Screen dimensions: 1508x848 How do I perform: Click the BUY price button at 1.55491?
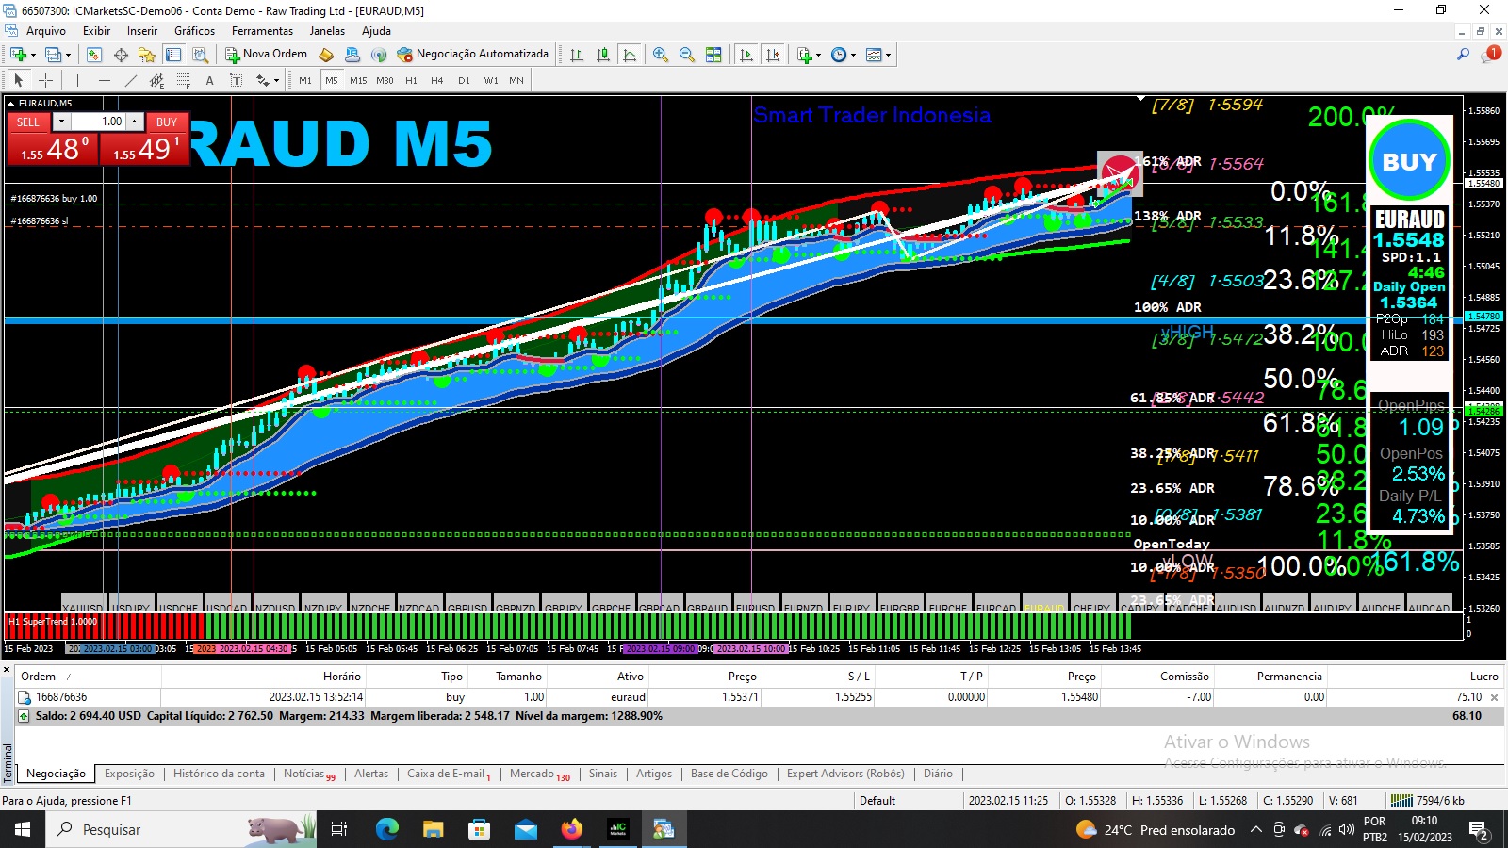tap(145, 149)
